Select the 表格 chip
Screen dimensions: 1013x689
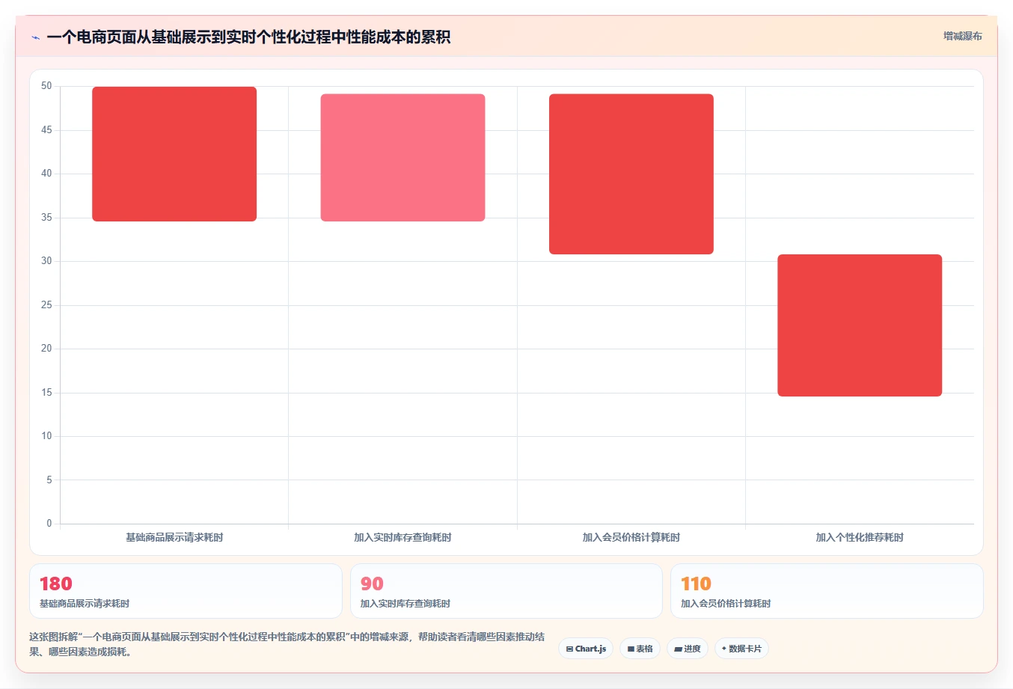coord(640,649)
